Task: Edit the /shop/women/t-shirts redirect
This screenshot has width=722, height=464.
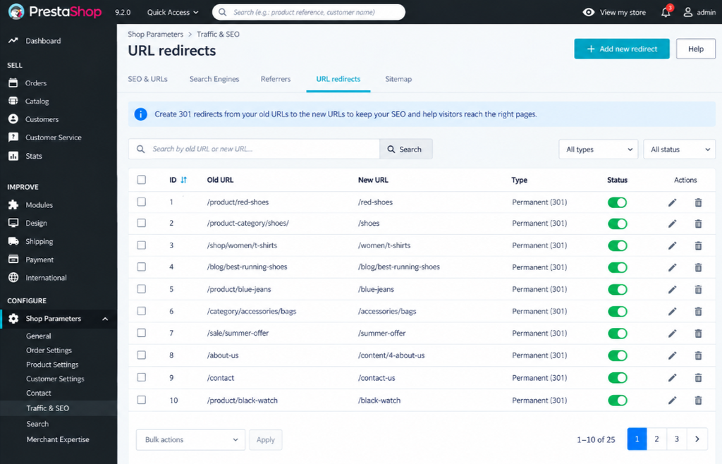Action: (x=672, y=245)
